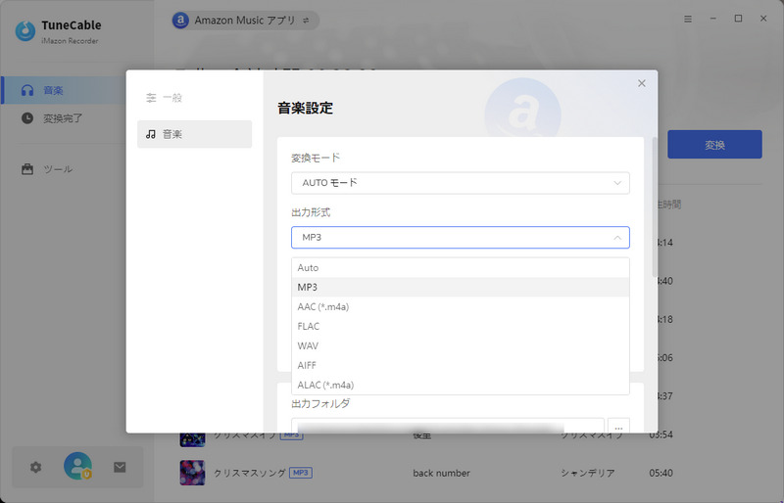Click the 音楽設定 heading
The width and height of the screenshot is (784, 503).
click(x=305, y=108)
